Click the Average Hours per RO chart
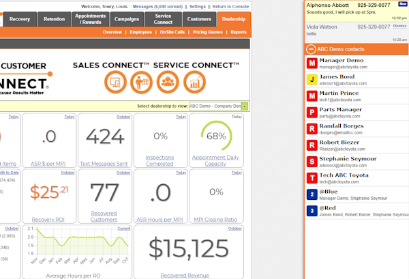Image resolution: width=409 pixels, height=279 pixels. click(77, 249)
